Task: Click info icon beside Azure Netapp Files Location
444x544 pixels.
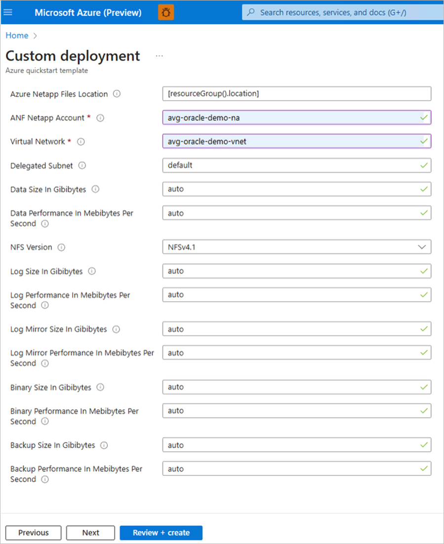Action: pyautogui.click(x=117, y=94)
